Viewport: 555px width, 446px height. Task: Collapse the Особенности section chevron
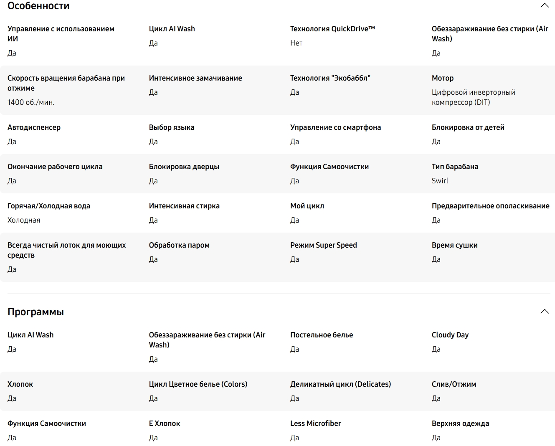(544, 5)
